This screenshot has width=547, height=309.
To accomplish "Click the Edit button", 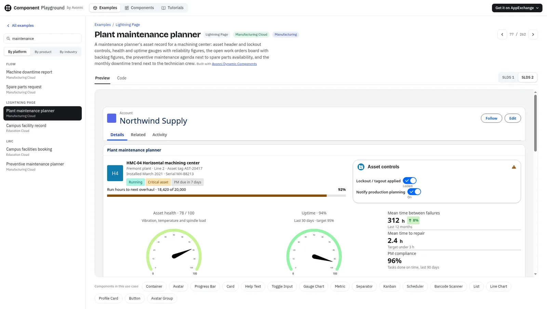I will click(512, 118).
